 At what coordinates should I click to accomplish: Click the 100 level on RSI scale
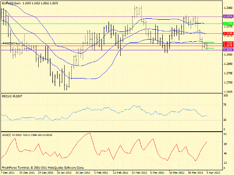[x=226, y=95]
